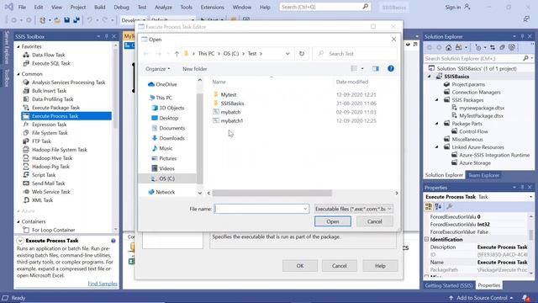538x303 pixels.
Task: Select For Loop Container item
Action: 53,230
